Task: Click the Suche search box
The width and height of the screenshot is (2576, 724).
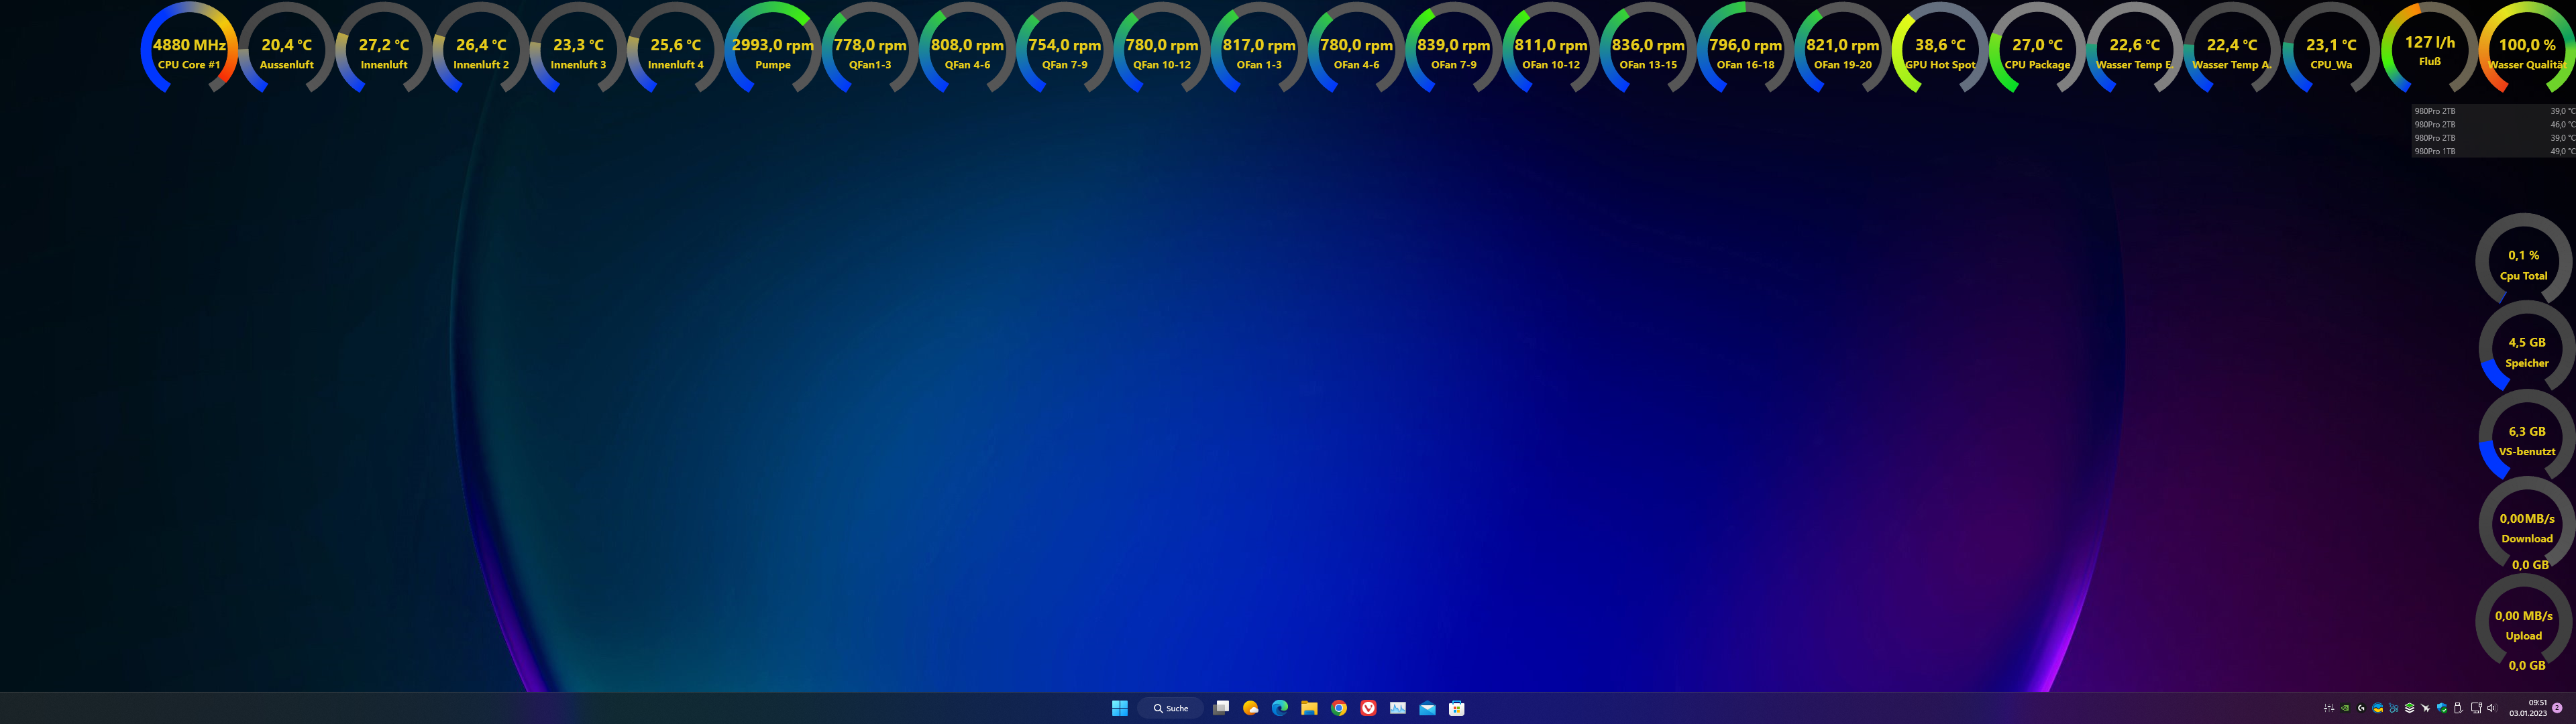Action: (1170, 708)
